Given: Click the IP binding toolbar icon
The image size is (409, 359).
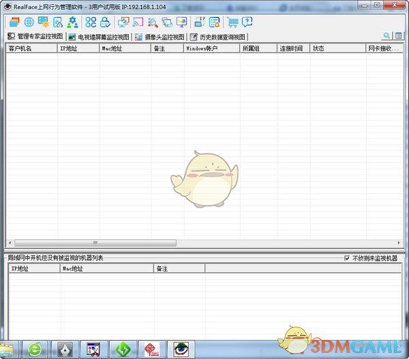Looking at the screenshot, I should 200,23.
